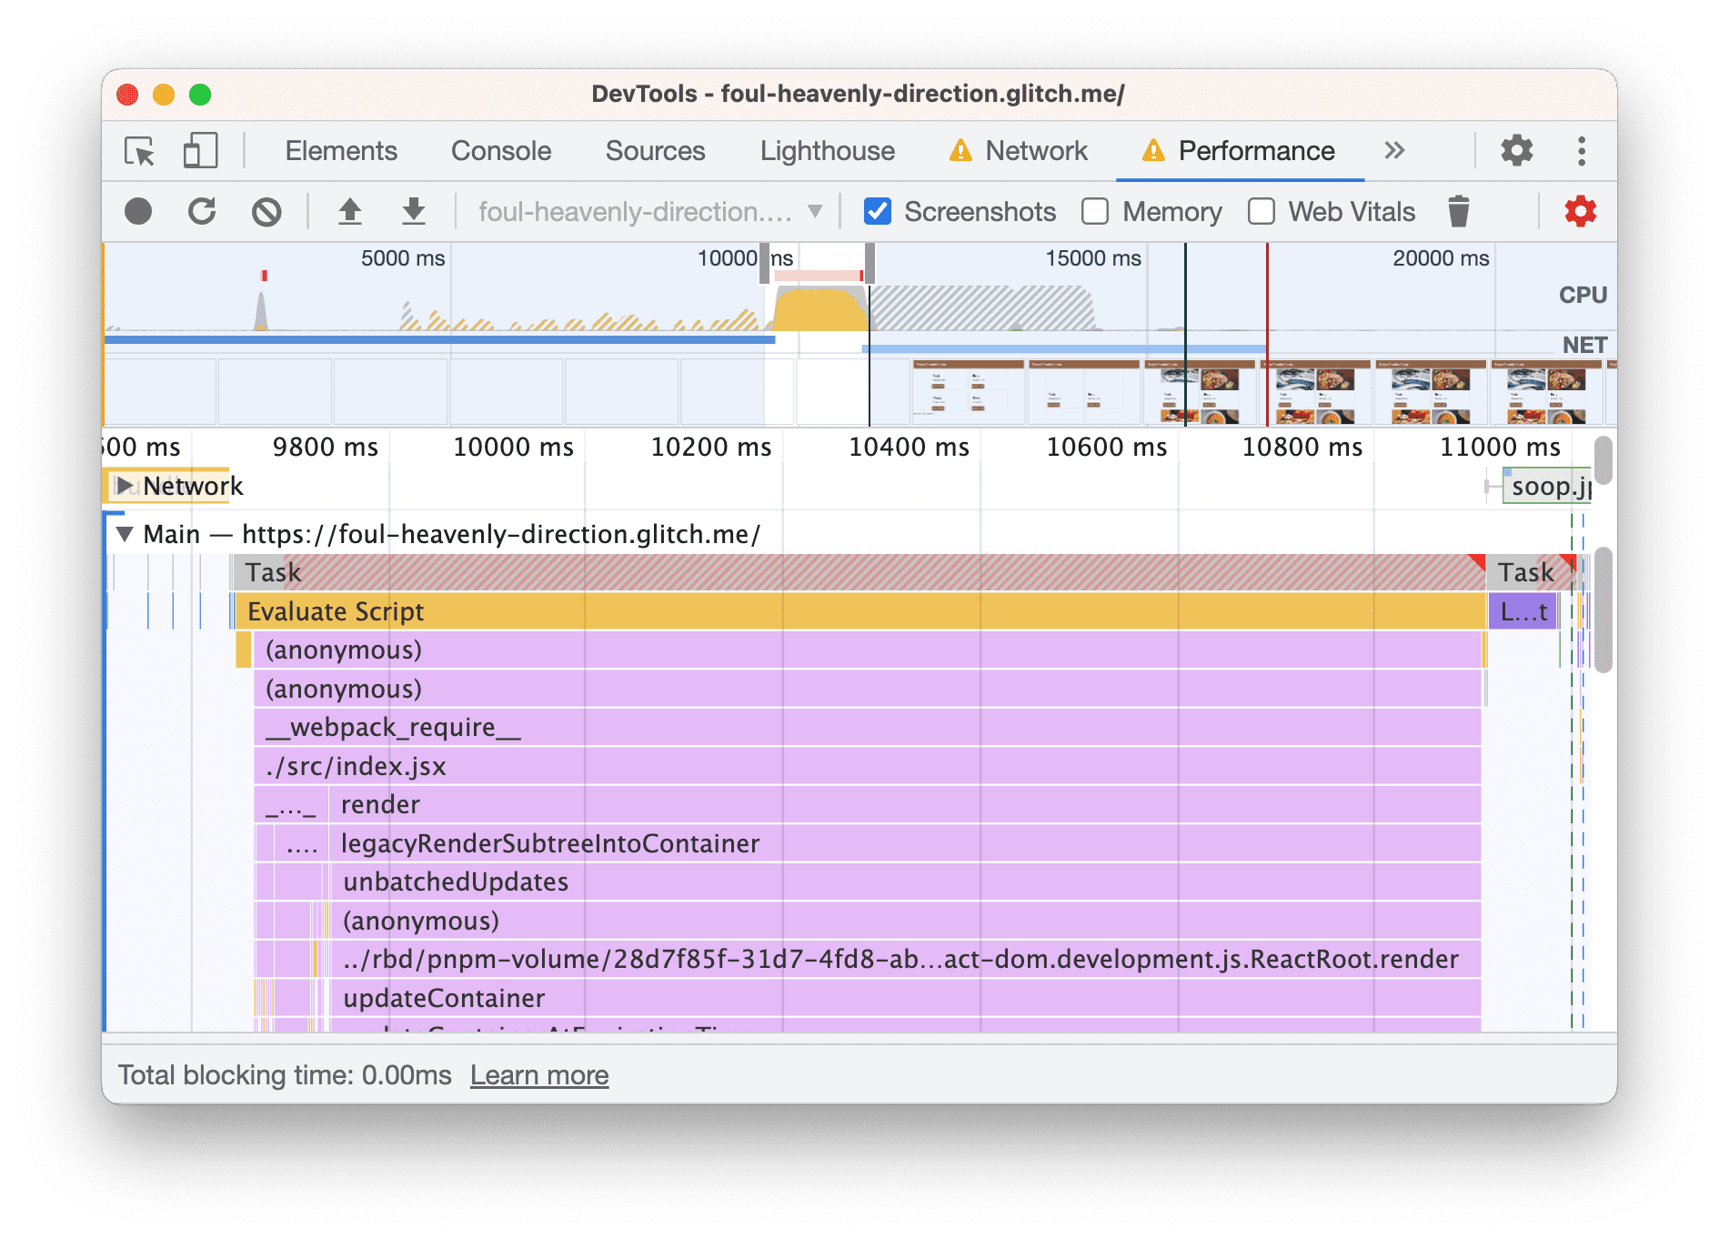Open the red capture settings gear

[1581, 212]
